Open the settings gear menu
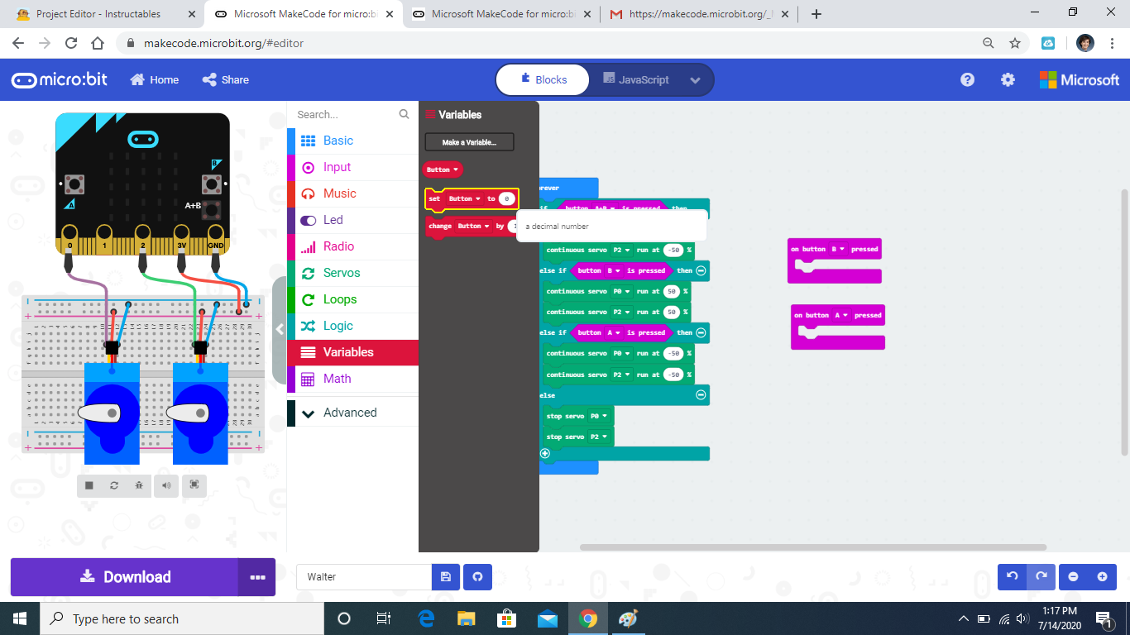Image resolution: width=1130 pixels, height=635 pixels. pos(1008,80)
